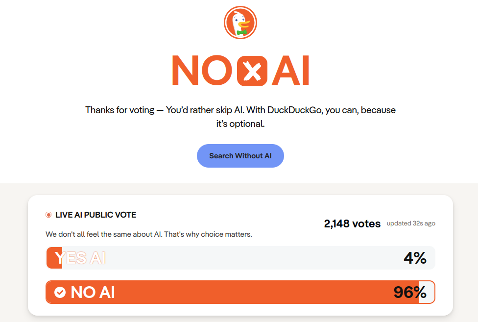
Task: Click the 4% result for YES AI
Action: tap(415, 258)
